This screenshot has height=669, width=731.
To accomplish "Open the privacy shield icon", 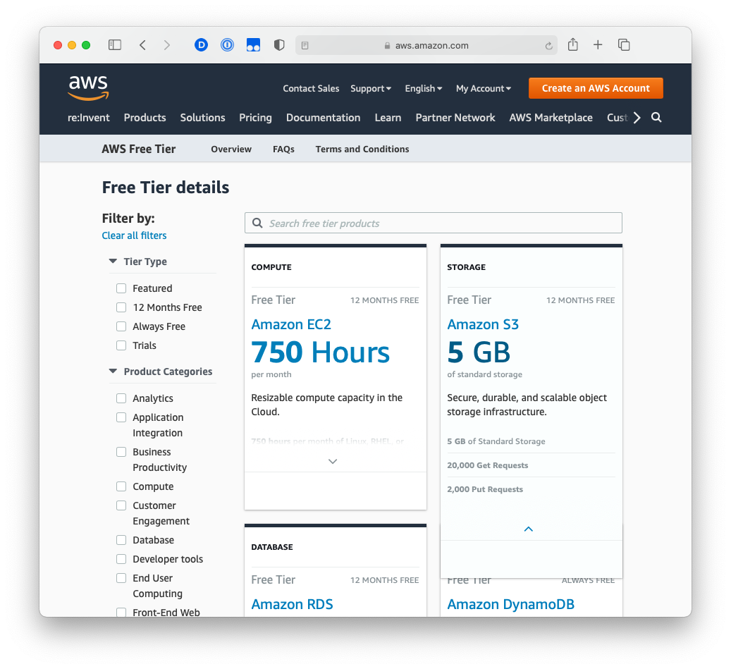I will click(278, 44).
